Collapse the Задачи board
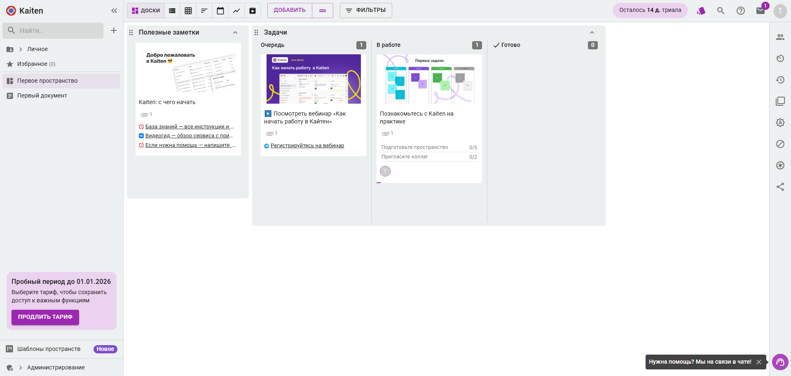This screenshot has height=376, width=791. (592, 32)
